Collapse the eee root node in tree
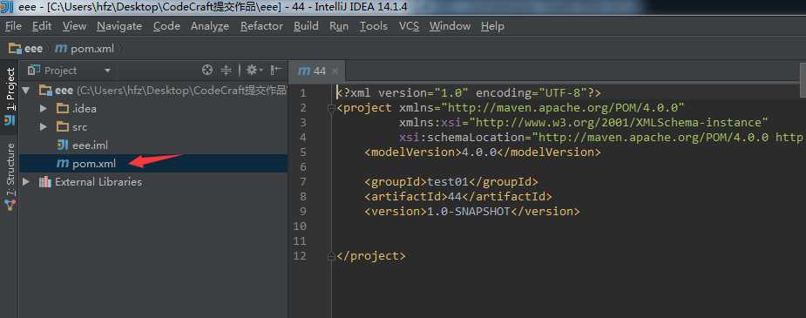The image size is (806, 318). pos(26,91)
